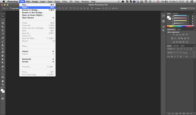Toggle filter for adjustment layers
The width and height of the screenshot is (196, 115).
point(181,49)
